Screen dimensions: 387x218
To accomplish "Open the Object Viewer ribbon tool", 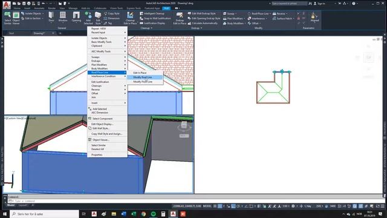I will (x=16, y=18).
